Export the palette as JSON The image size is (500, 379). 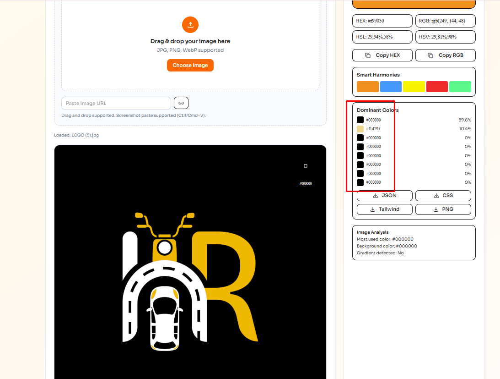click(384, 196)
